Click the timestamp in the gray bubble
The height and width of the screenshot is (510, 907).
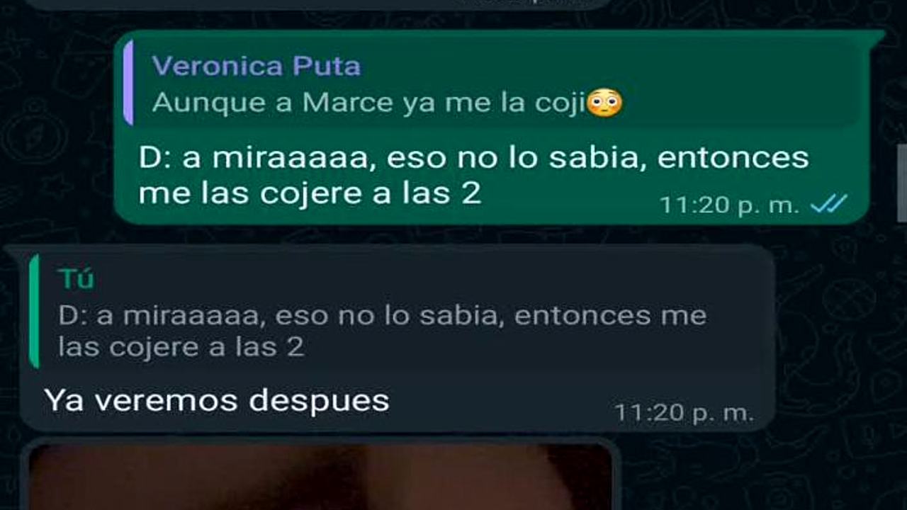[x=683, y=412]
